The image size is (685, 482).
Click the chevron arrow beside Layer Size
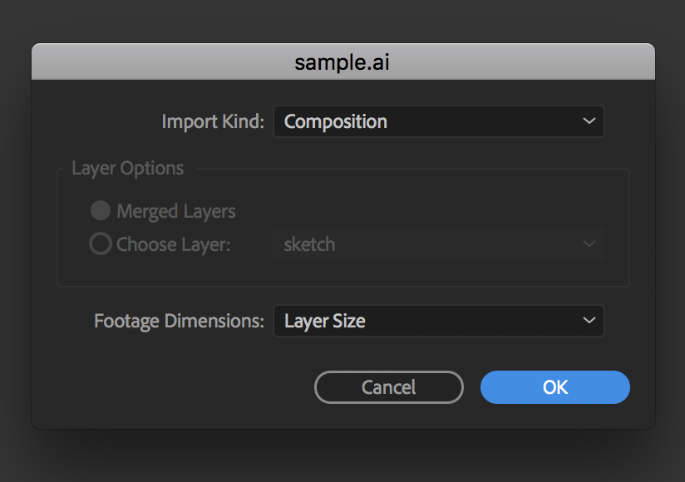tap(589, 321)
